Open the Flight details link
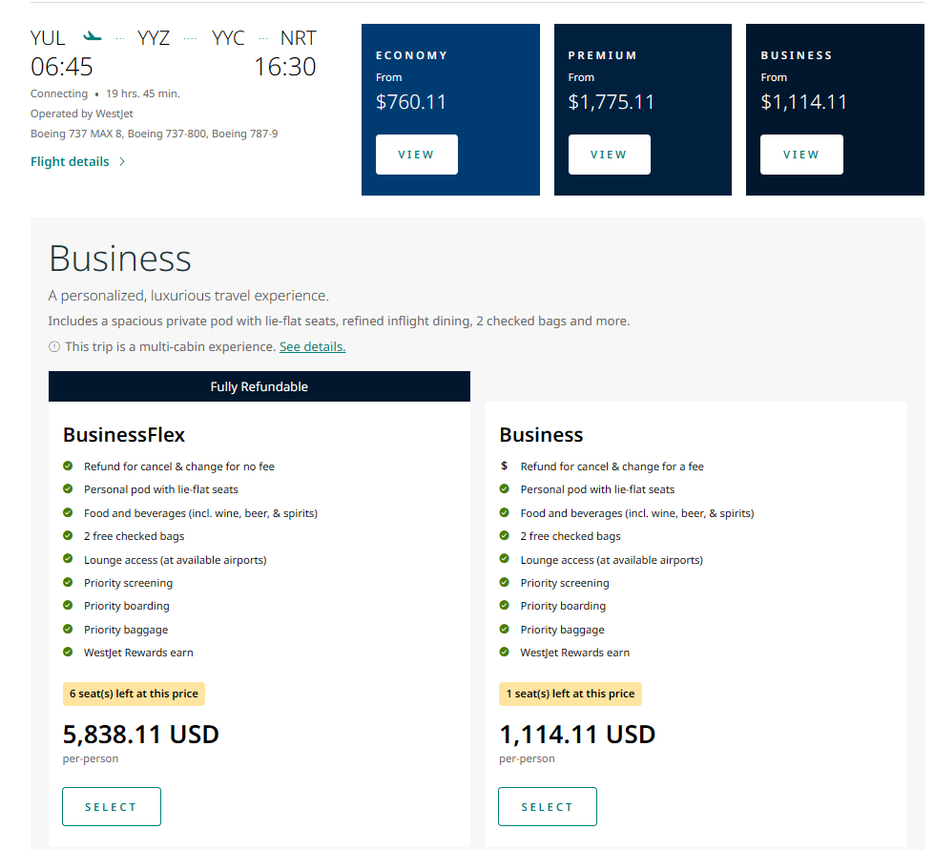The width and height of the screenshot is (934, 850). coord(70,162)
